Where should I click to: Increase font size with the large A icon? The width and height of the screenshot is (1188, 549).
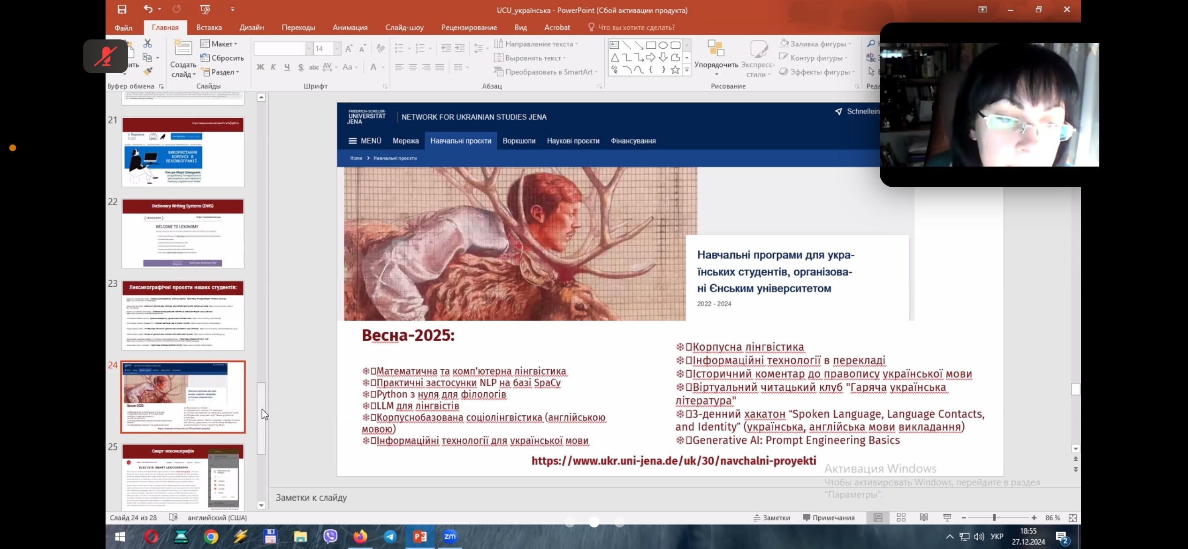(x=349, y=48)
